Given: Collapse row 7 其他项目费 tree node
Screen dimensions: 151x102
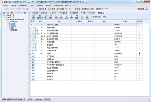Looking at the screenshot, I should tap(36, 42).
